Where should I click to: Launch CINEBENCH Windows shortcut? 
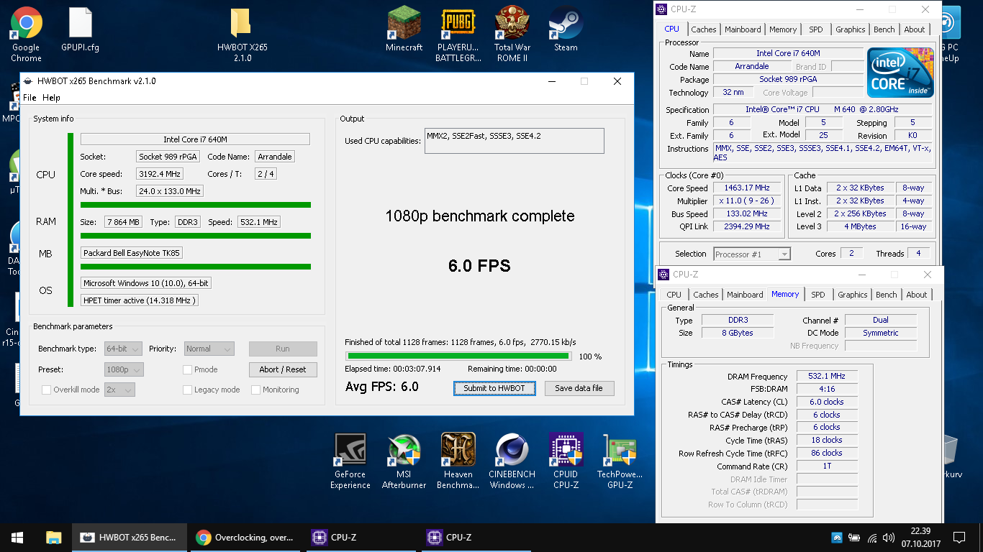[512, 461]
